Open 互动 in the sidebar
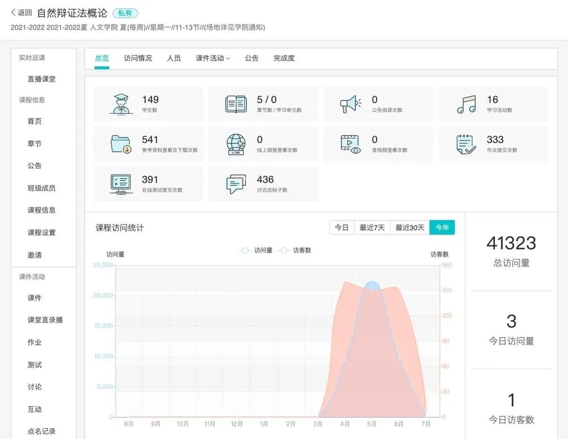This screenshot has height=439, width=568. pyautogui.click(x=35, y=409)
